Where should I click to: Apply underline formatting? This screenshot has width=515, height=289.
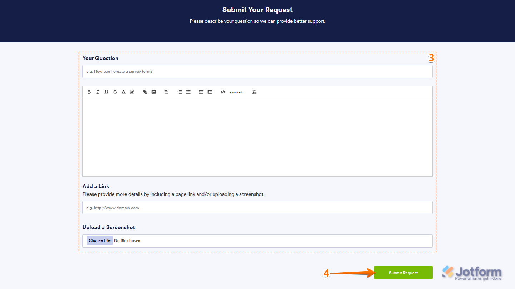pyautogui.click(x=106, y=92)
